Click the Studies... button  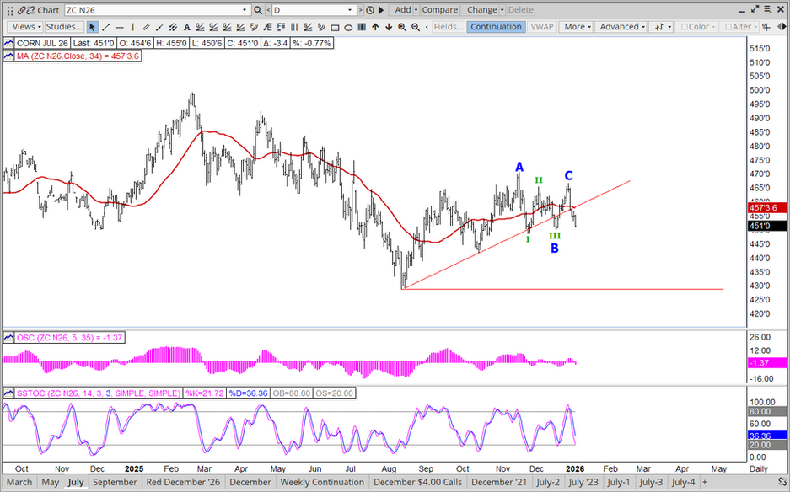click(64, 27)
